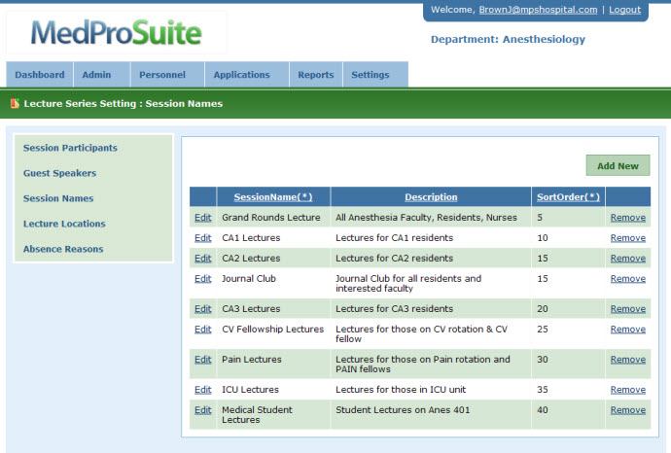Edit the CA3 Lectures row
Screen dimensions: 671x453
(x=203, y=309)
